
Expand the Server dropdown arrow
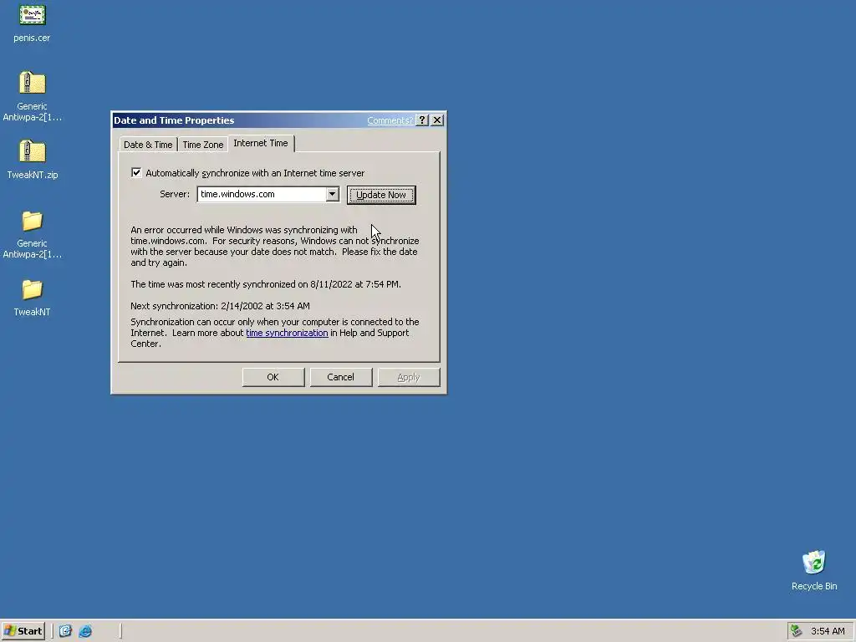pos(332,194)
